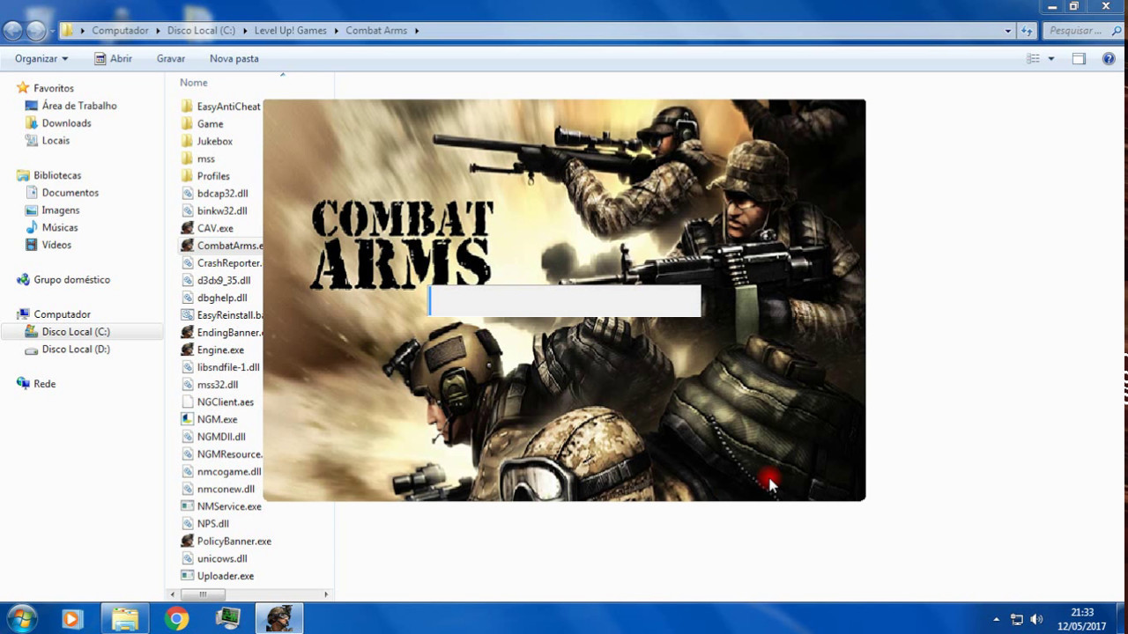The height and width of the screenshot is (634, 1128).
Task: Open the Help question mark icon
Action: click(1109, 59)
